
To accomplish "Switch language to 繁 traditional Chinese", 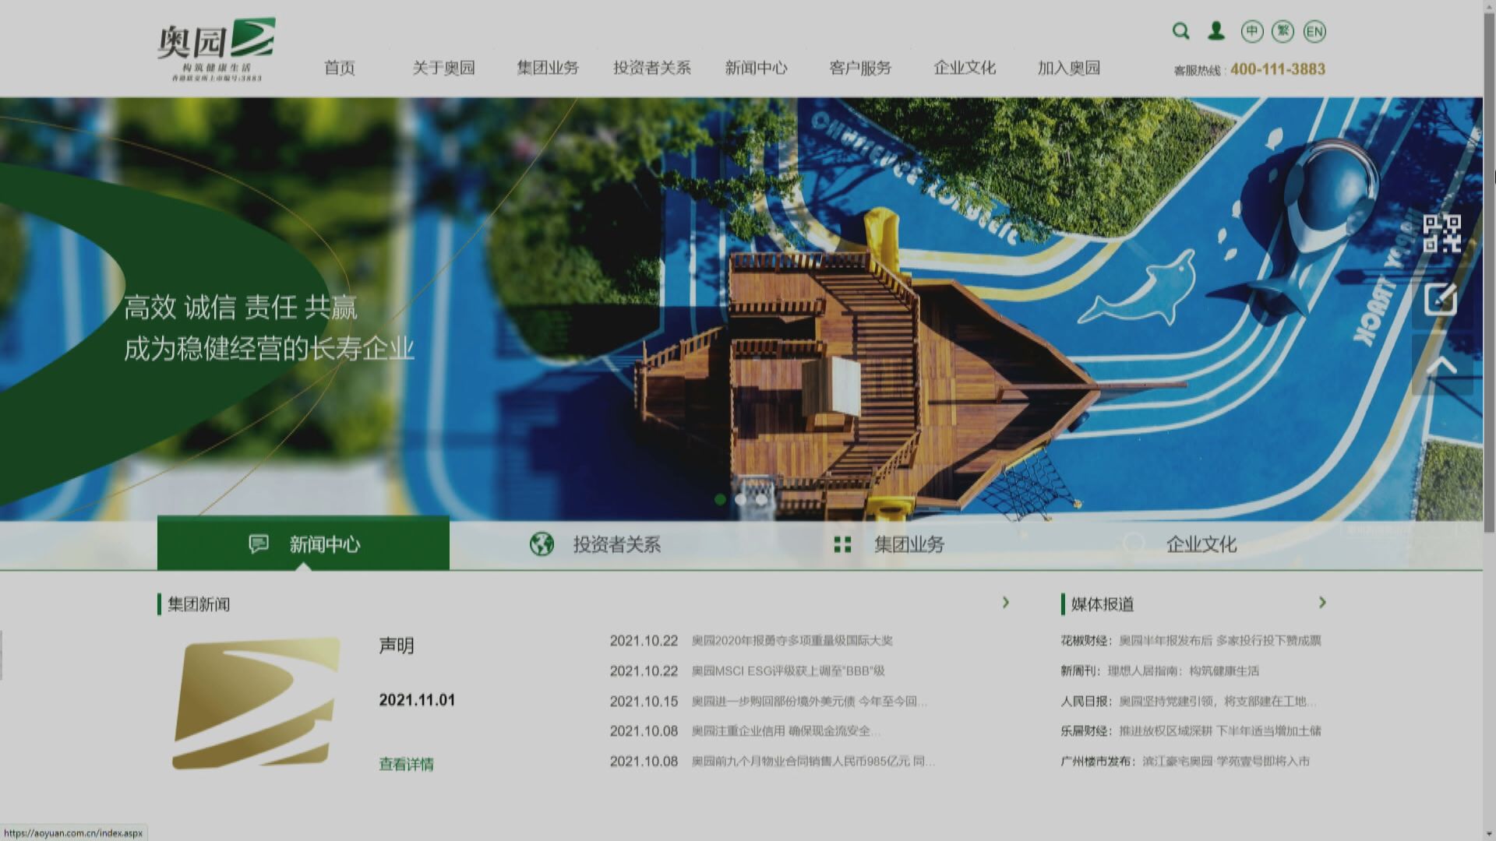I will (1283, 31).
